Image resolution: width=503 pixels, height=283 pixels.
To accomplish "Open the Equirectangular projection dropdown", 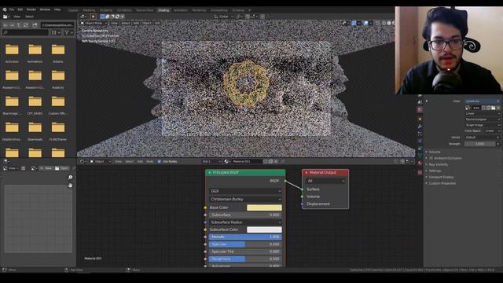I will (483, 119).
